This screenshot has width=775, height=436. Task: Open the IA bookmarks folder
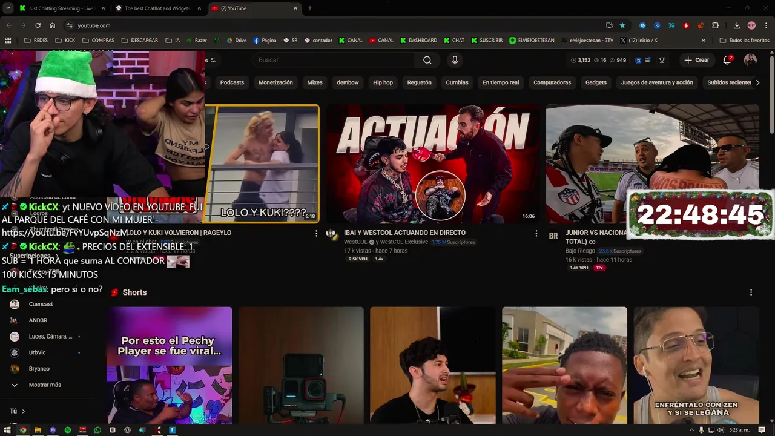click(173, 41)
